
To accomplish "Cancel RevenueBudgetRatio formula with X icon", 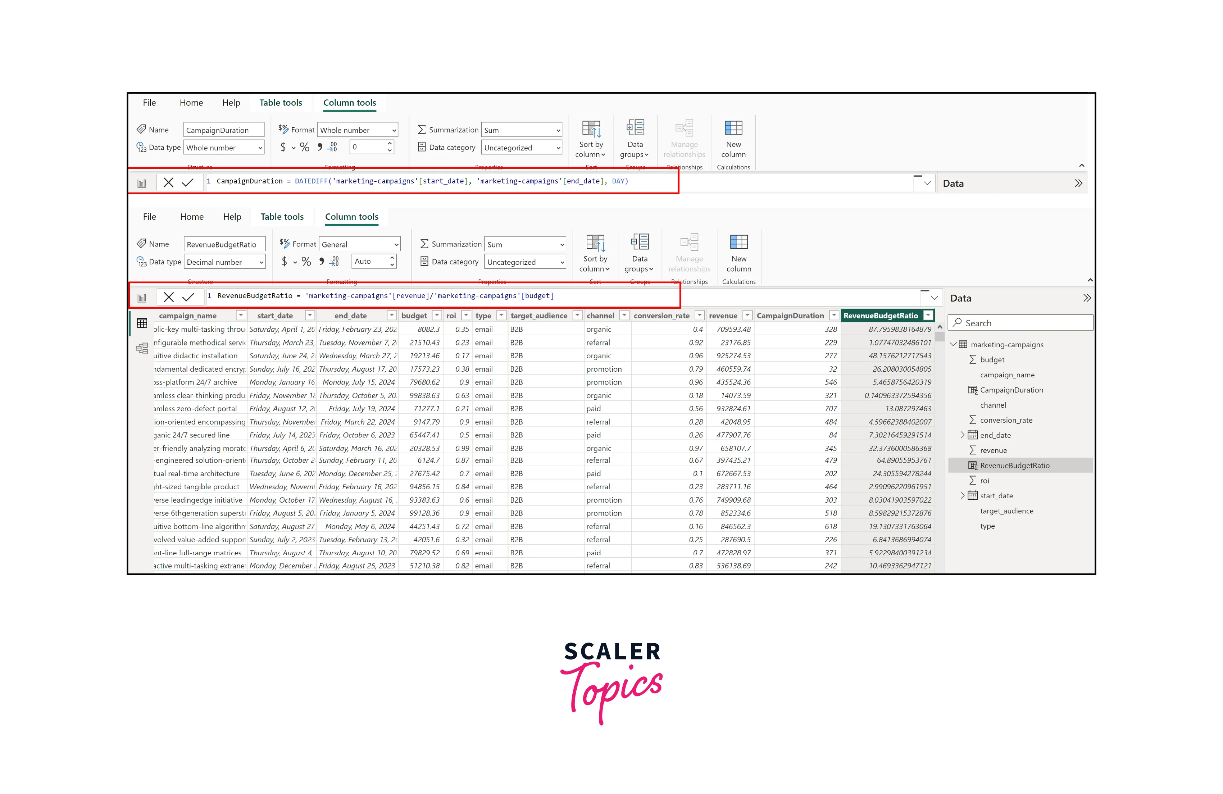I will [x=169, y=297].
